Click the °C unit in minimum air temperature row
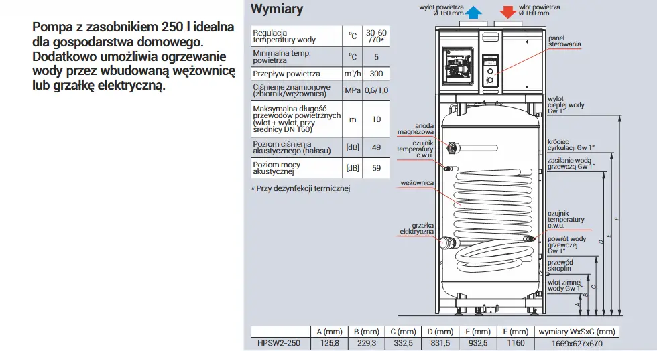Image resolution: width=657 pixels, height=351 pixels. [x=353, y=56]
